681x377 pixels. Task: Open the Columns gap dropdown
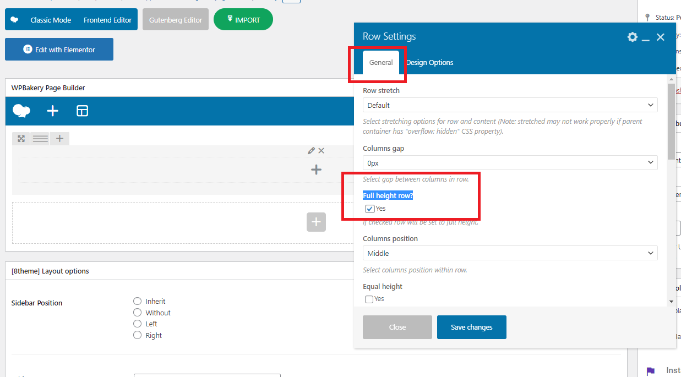tap(510, 163)
